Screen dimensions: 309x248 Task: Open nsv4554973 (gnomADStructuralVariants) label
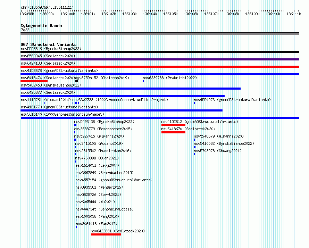tap(232, 100)
